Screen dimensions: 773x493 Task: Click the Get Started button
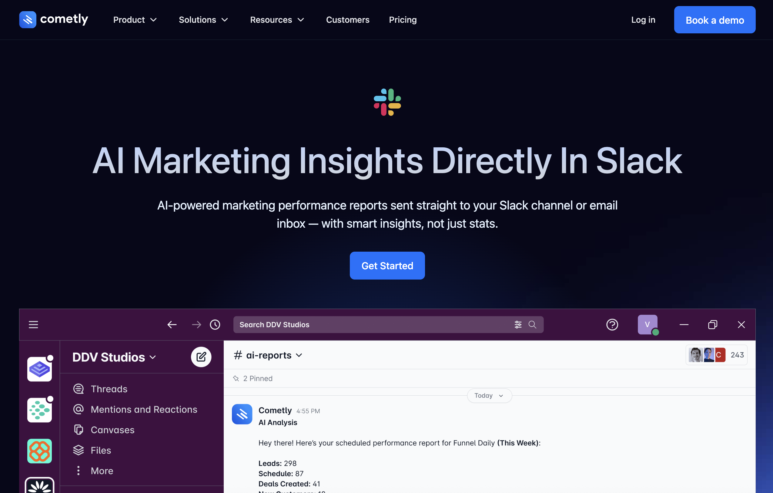387,266
